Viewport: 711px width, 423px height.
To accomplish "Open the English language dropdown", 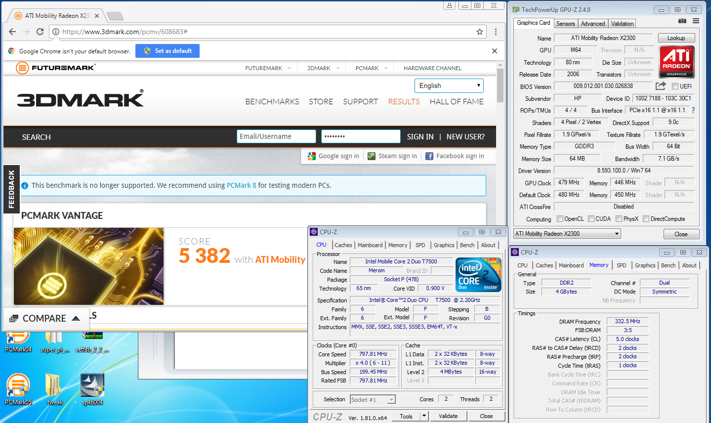I will coord(449,85).
